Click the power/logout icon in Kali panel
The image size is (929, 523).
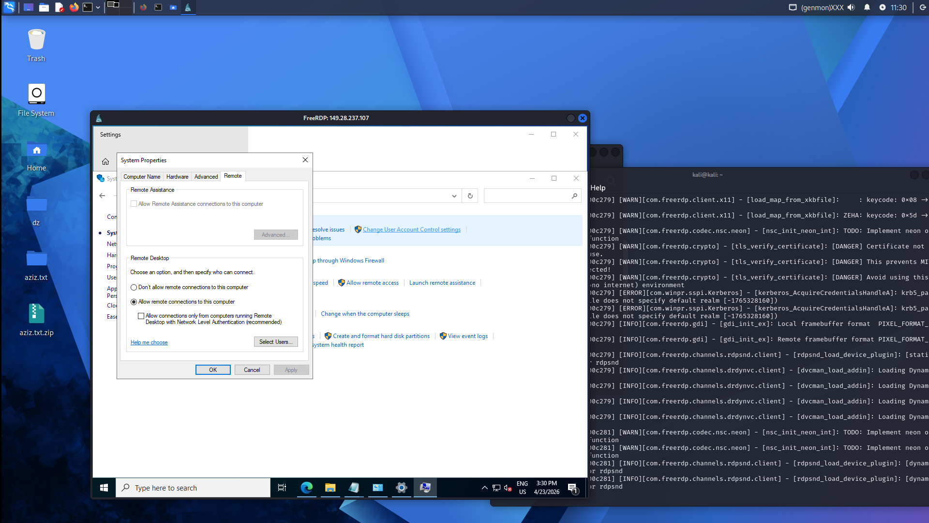click(x=922, y=7)
